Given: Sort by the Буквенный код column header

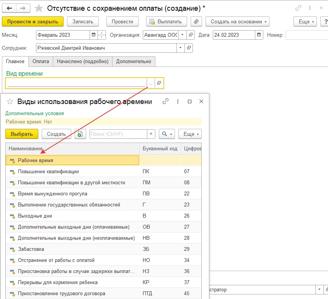Looking at the screenshot, I should coord(160,149).
